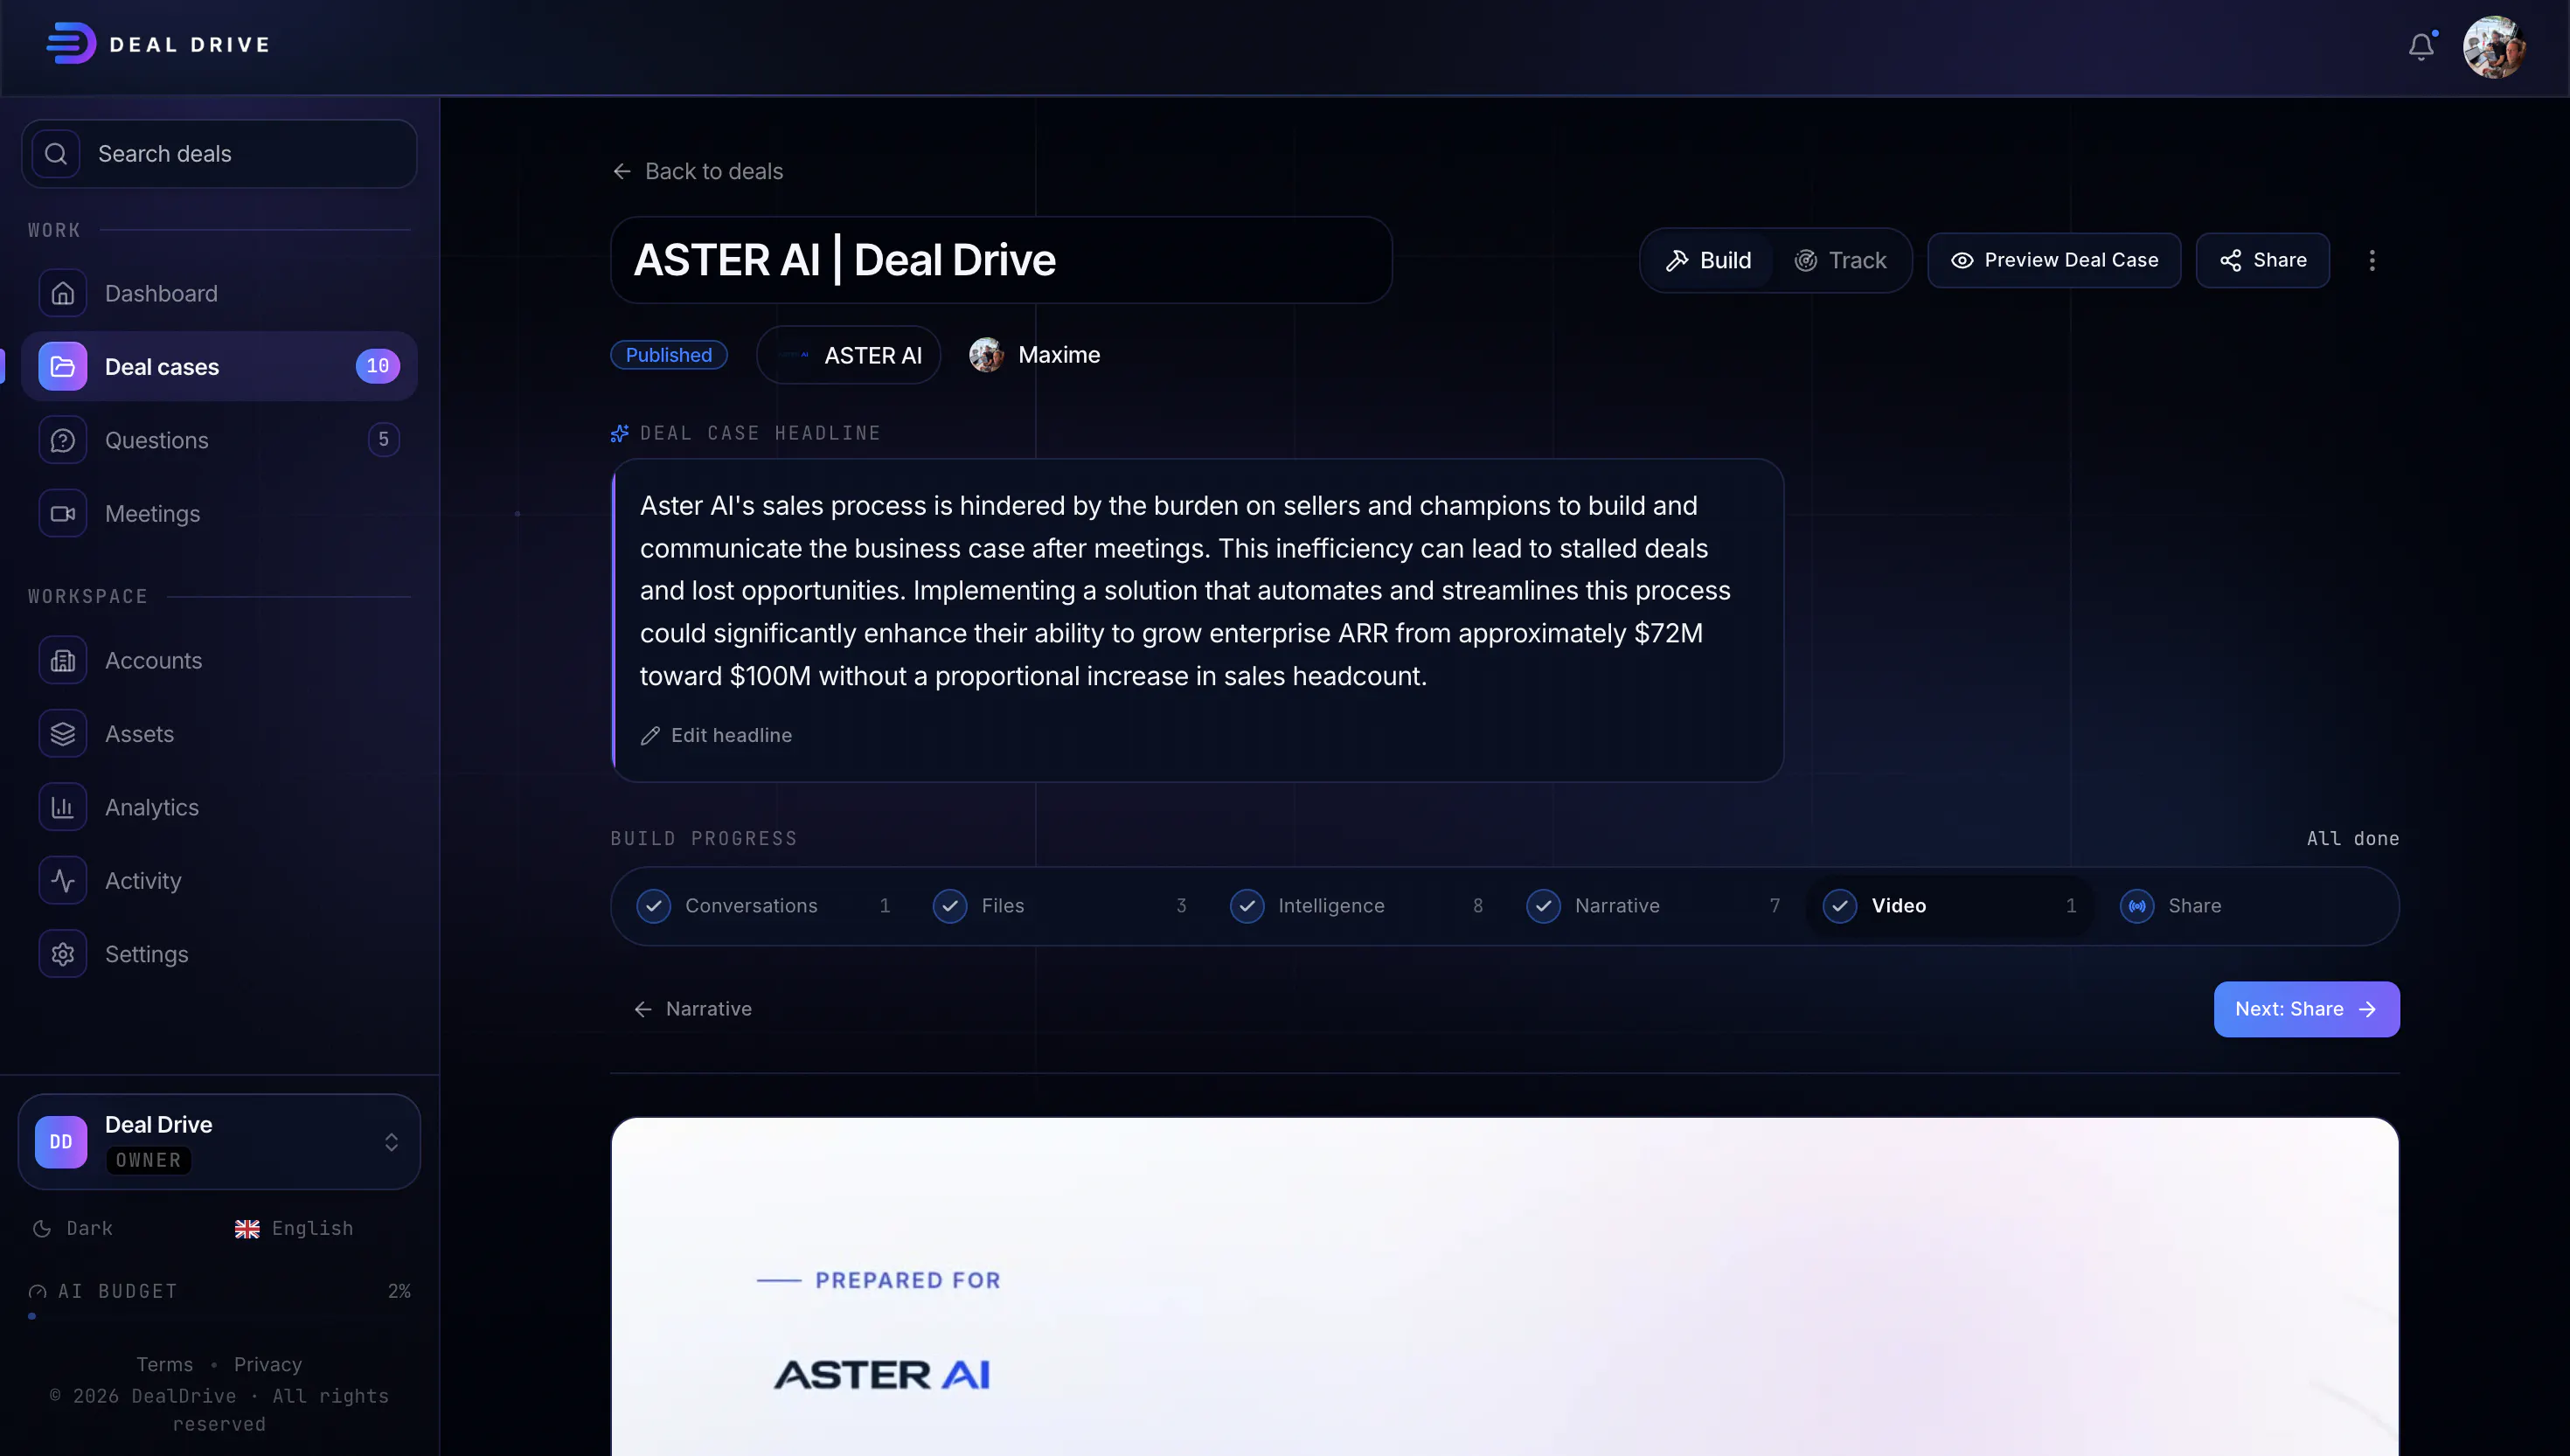Viewport: 2570px width, 1456px height.
Task: Go back to the Narrative step
Action: pyautogui.click(x=692, y=1009)
